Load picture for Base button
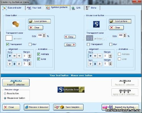Screen dimensions: 142x113 tap(39, 21)
